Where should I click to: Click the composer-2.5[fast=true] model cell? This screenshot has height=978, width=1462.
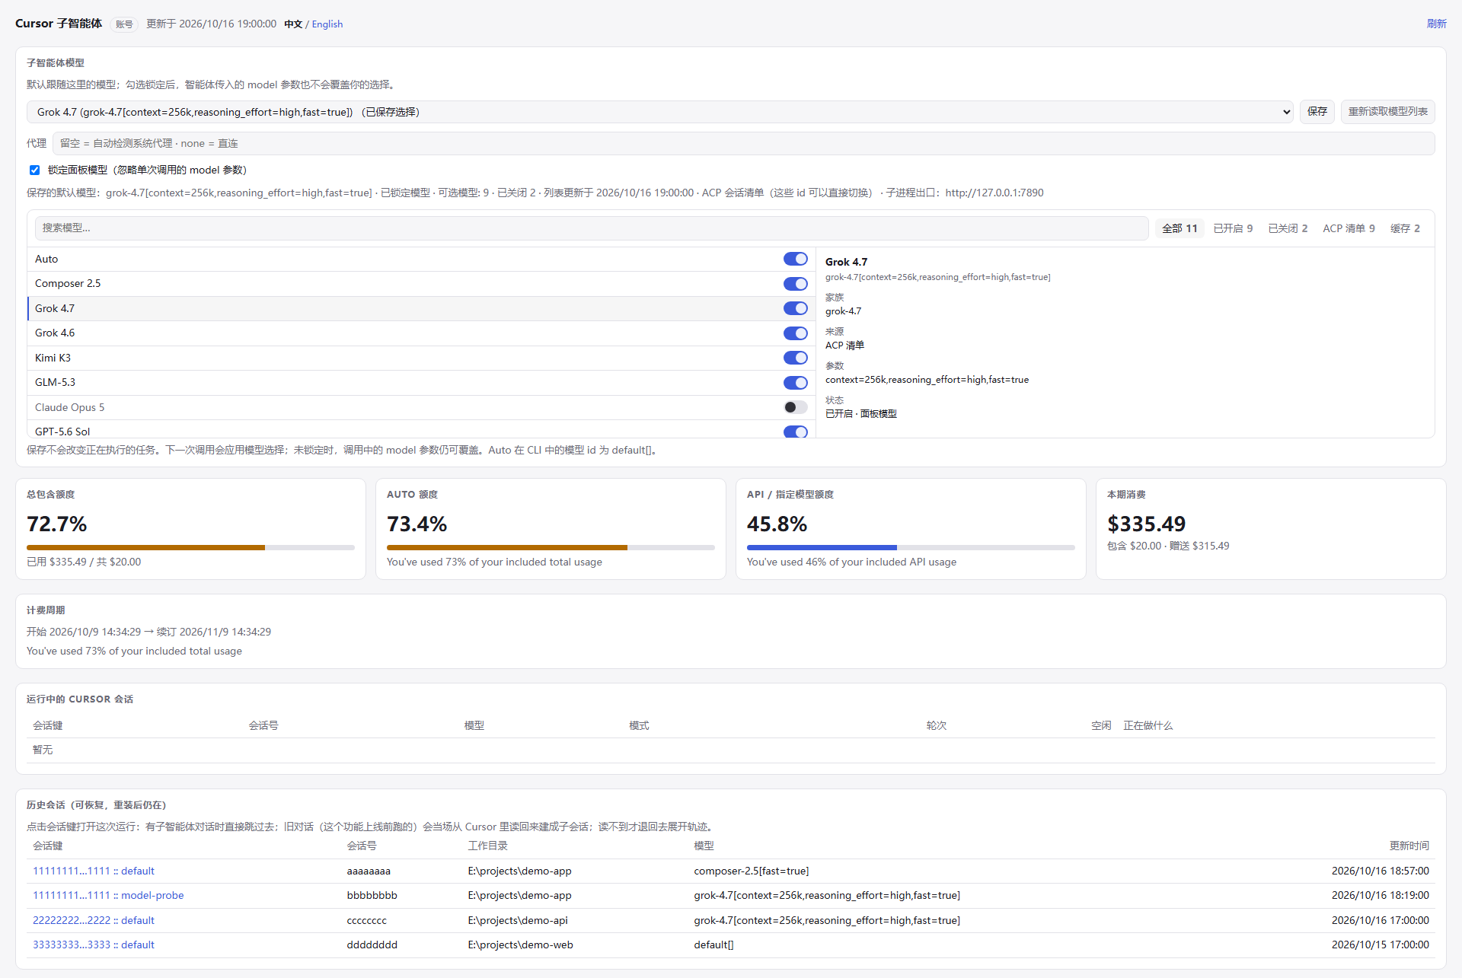752,871
